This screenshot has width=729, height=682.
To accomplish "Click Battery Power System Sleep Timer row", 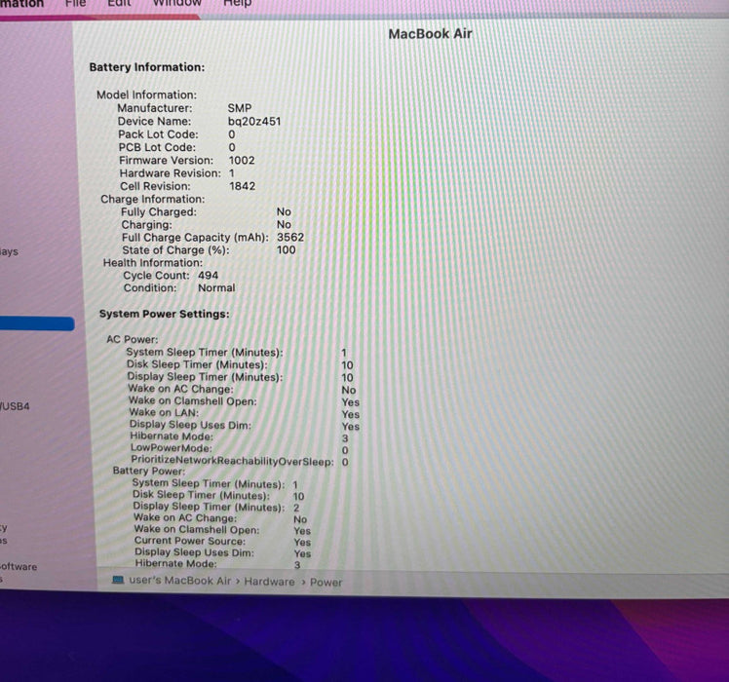I will (x=214, y=484).
